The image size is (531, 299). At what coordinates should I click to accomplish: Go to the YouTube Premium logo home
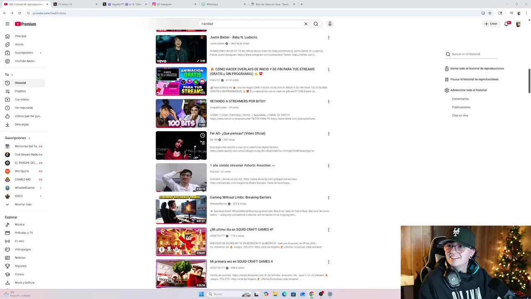click(25, 24)
